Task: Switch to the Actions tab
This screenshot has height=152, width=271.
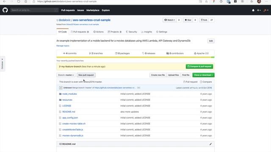Action: (x=98, y=32)
